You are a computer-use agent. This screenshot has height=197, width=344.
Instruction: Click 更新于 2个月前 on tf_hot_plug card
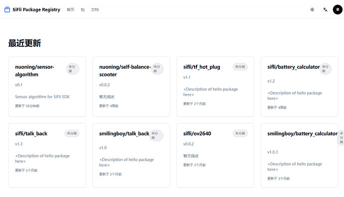click(x=194, y=104)
